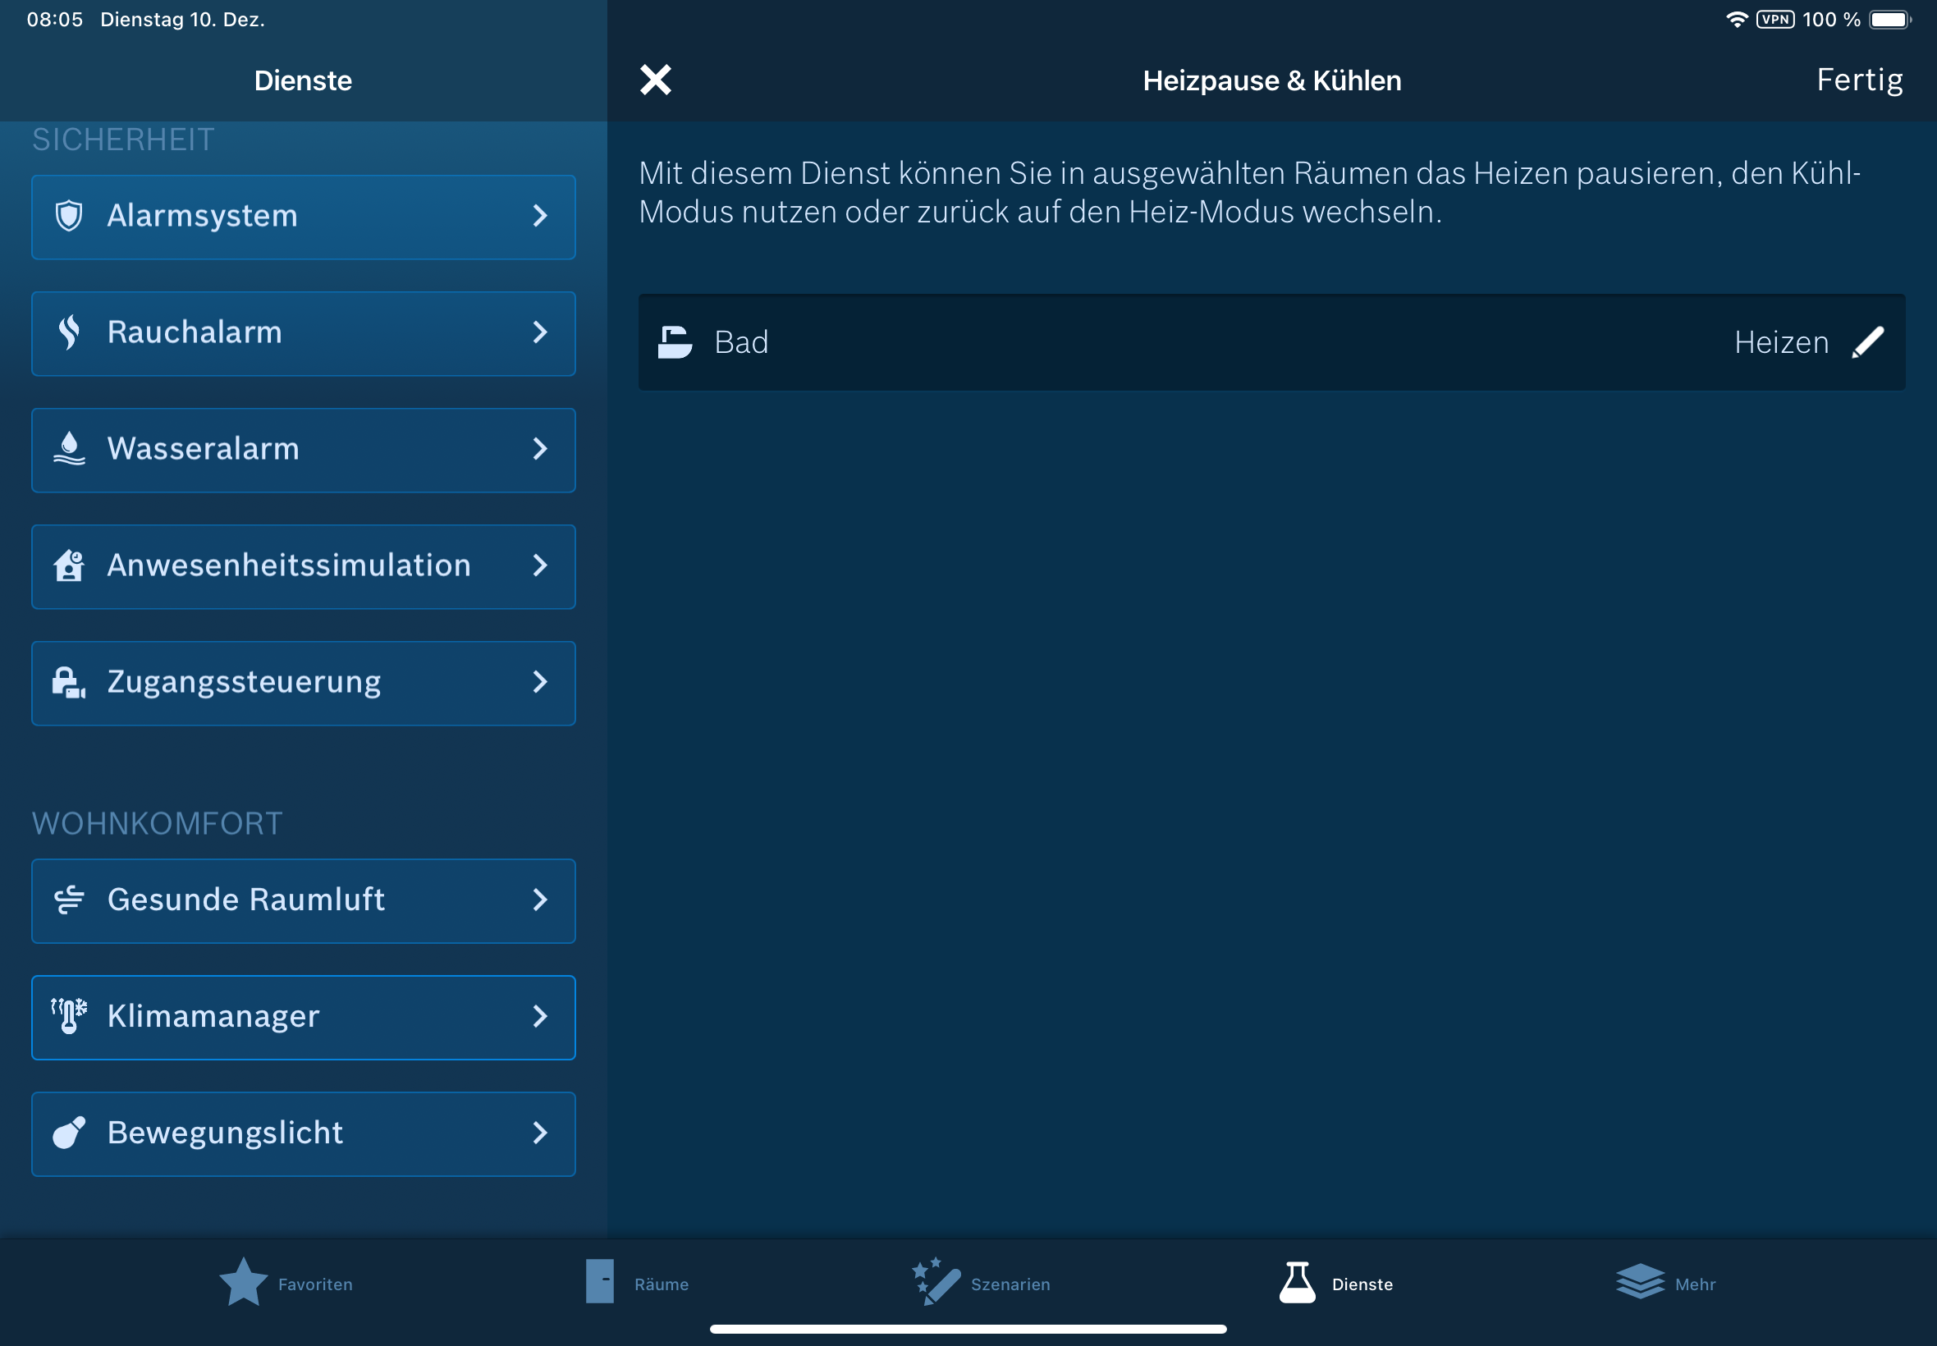Image resolution: width=1937 pixels, height=1346 pixels.
Task: Switch to the Favoriten tab
Action: 286,1283
